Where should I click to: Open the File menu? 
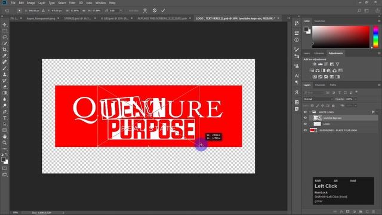13,3
